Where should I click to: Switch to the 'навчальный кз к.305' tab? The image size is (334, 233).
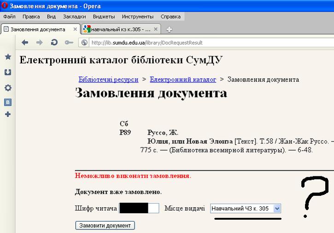click(x=120, y=29)
